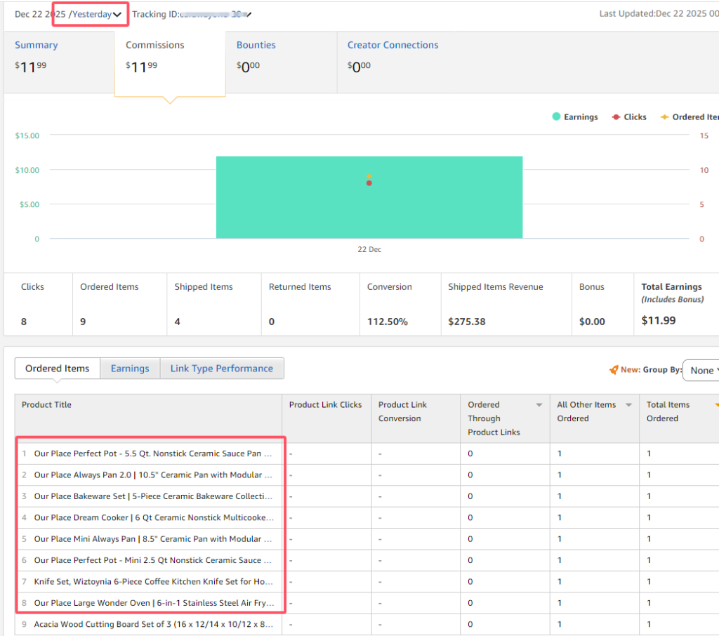Click the green Earnings legend dot
The height and width of the screenshot is (636, 719).
(556, 117)
